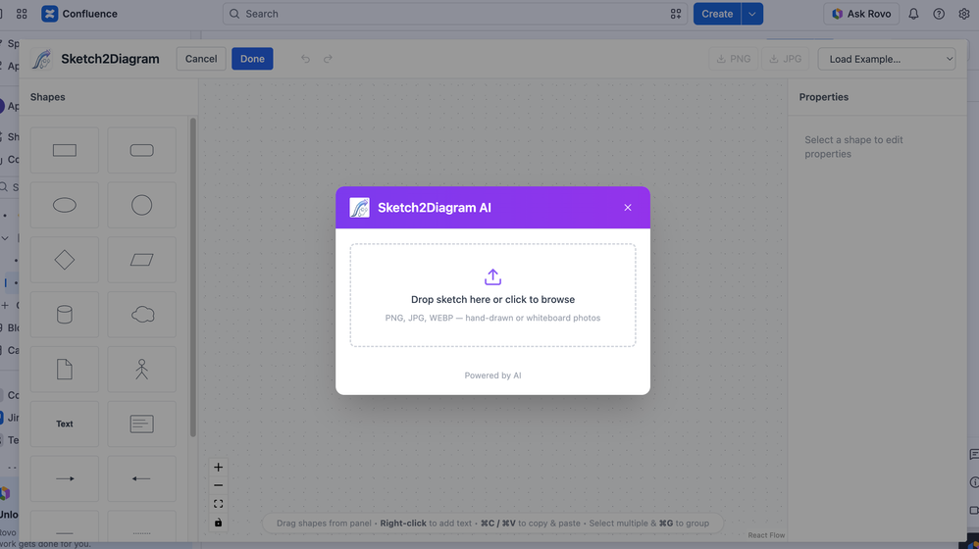Pick the stick figure actor shape
This screenshot has height=549, width=979.
pos(141,370)
